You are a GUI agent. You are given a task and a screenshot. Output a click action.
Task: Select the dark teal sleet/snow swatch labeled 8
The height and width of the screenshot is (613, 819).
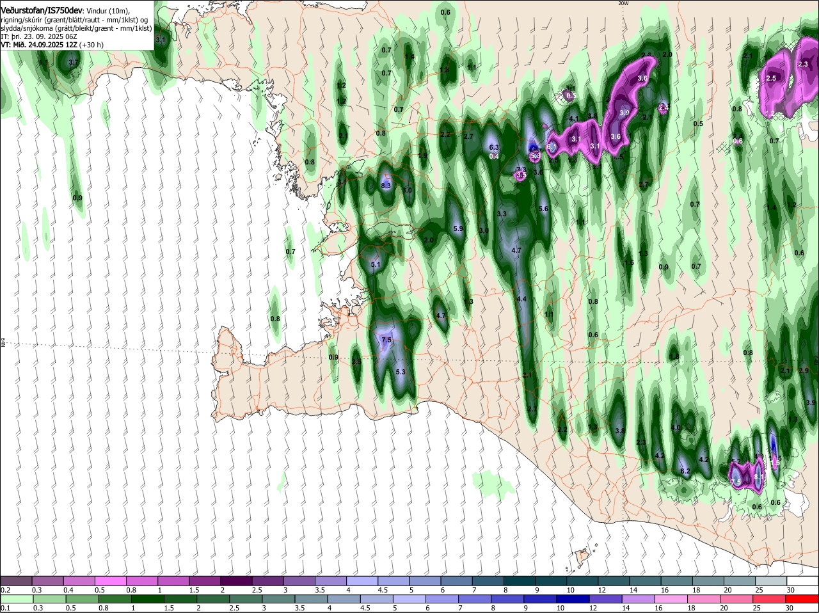[519, 581]
